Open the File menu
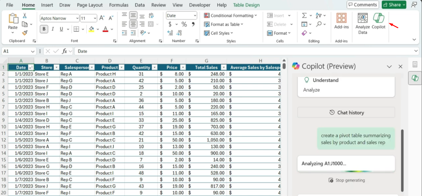 point(10,5)
